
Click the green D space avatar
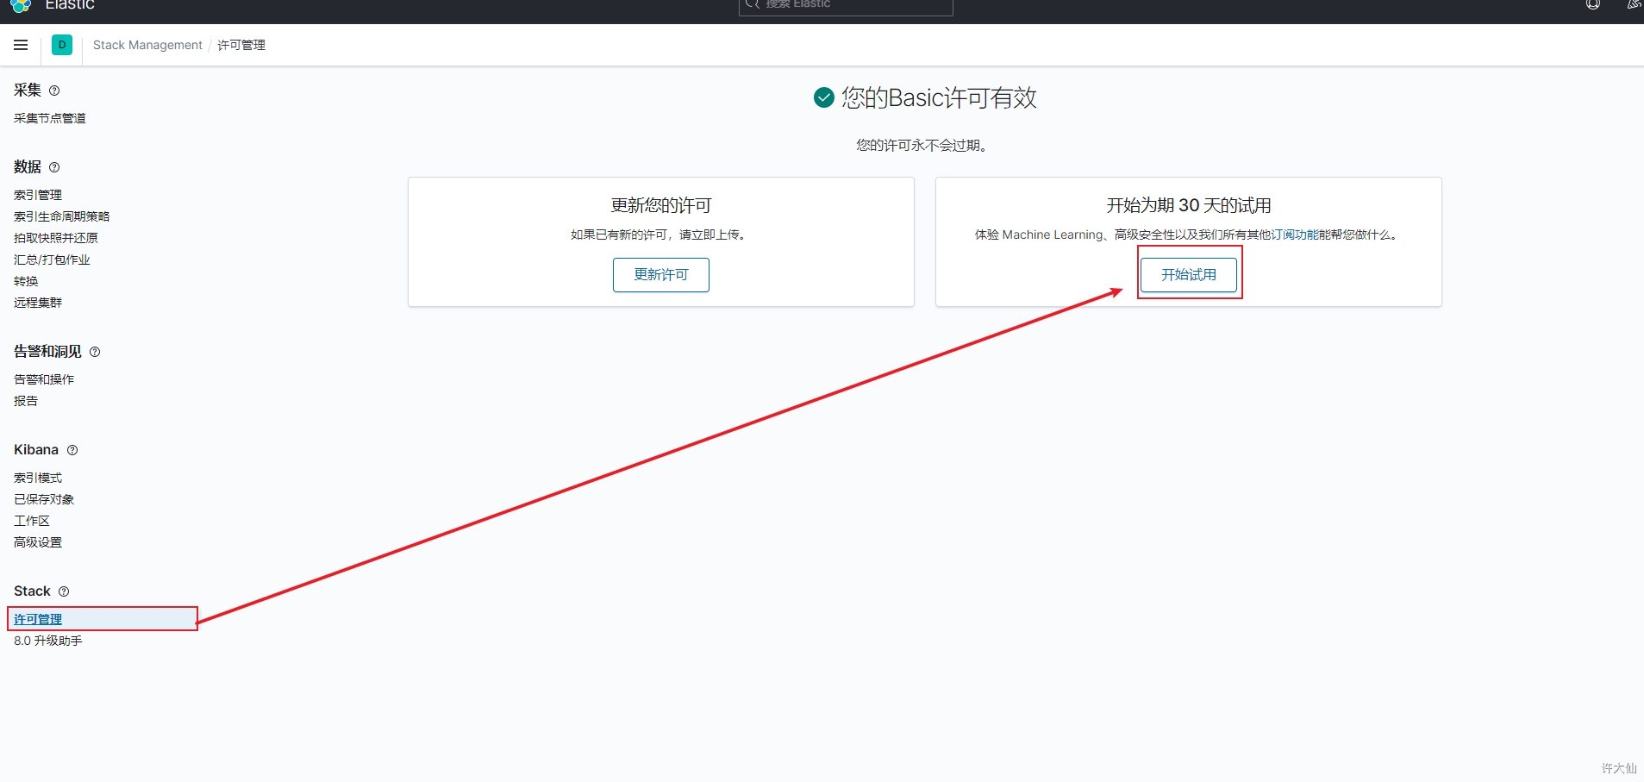point(62,45)
